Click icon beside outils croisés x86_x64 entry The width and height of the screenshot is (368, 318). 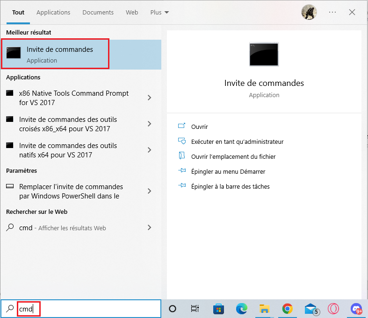(x=10, y=119)
